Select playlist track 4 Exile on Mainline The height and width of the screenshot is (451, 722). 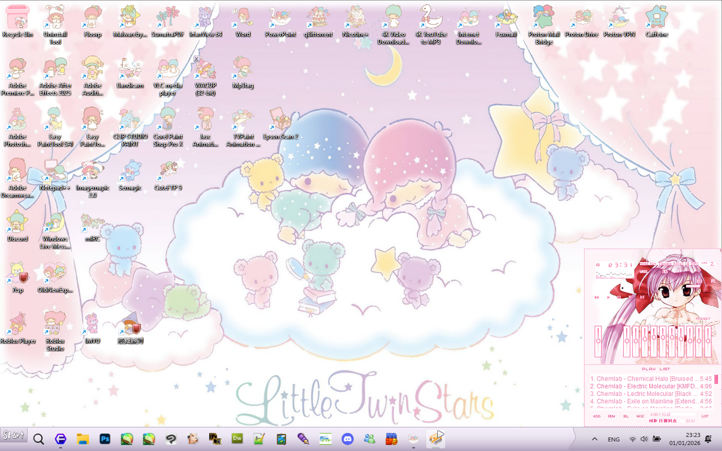pos(651,401)
